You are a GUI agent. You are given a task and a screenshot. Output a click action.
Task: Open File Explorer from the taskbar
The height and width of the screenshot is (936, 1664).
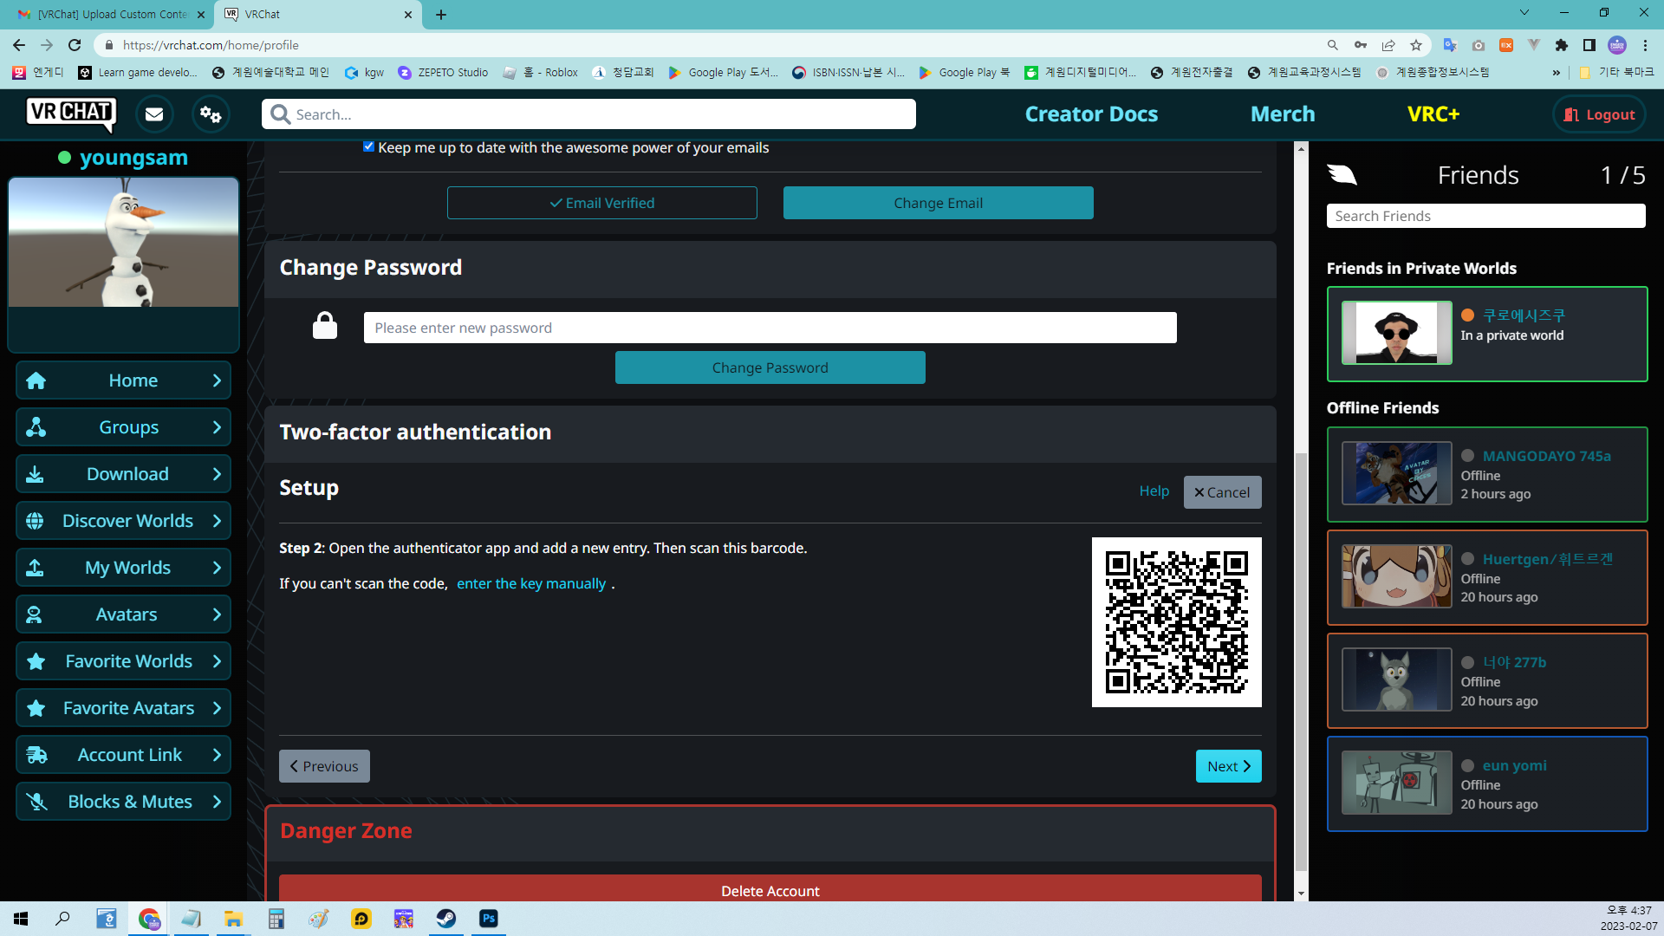tap(233, 919)
